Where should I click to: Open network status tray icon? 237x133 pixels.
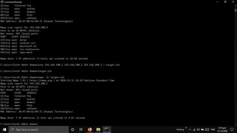(194, 130)
